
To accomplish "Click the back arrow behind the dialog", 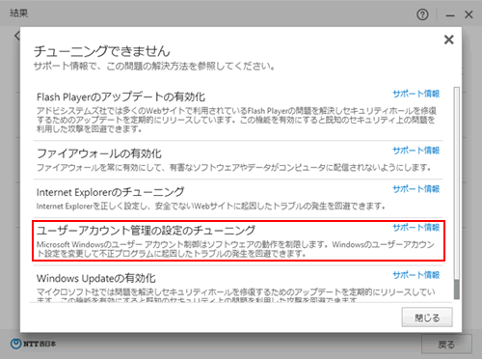I will pyautogui.click(x=17, y=36).
